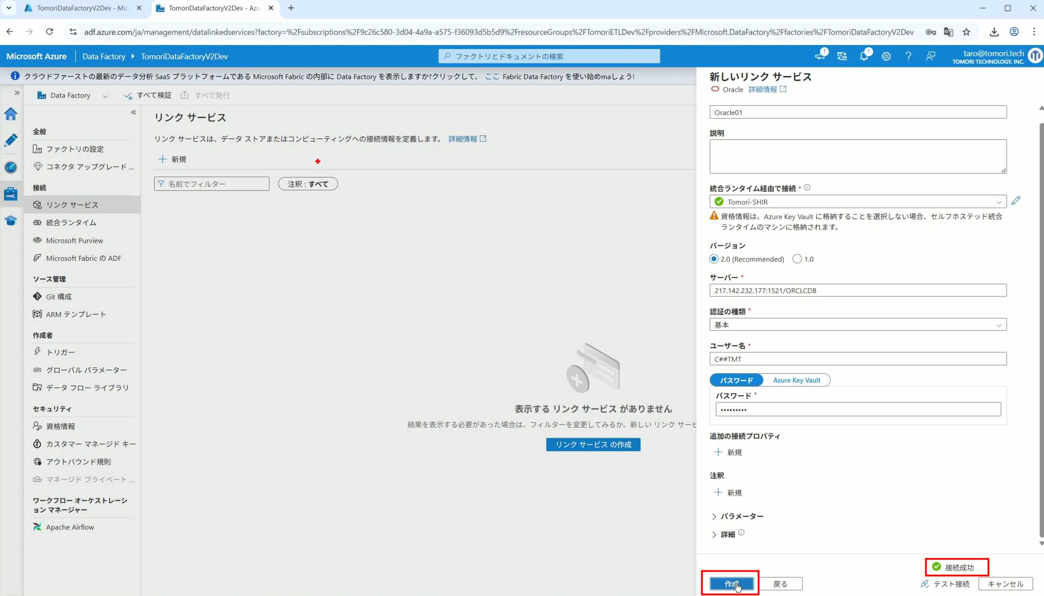The height and width of the screenshot is (596, 1044).
Task: Open Git 構成 in the side menu
Action: (x=58, y=296)
